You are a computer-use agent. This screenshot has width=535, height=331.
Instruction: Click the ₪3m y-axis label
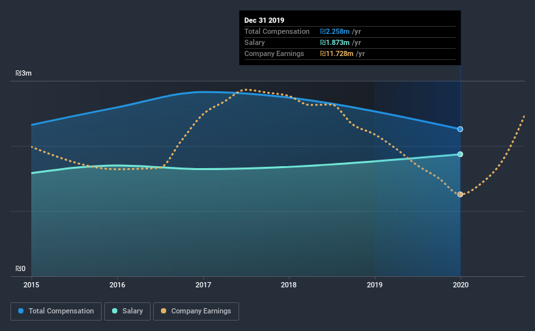tap(23, 73)
